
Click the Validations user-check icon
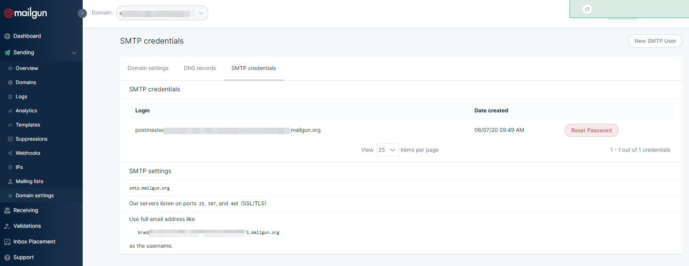coord(7,226)
